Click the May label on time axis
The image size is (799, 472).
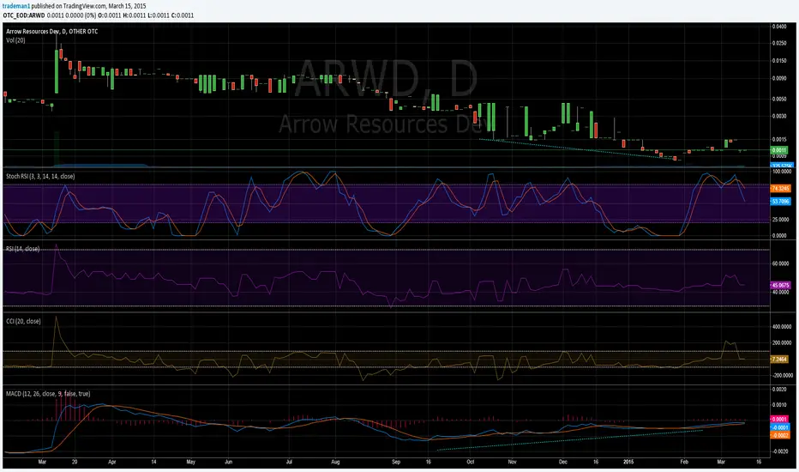(190, 462)
